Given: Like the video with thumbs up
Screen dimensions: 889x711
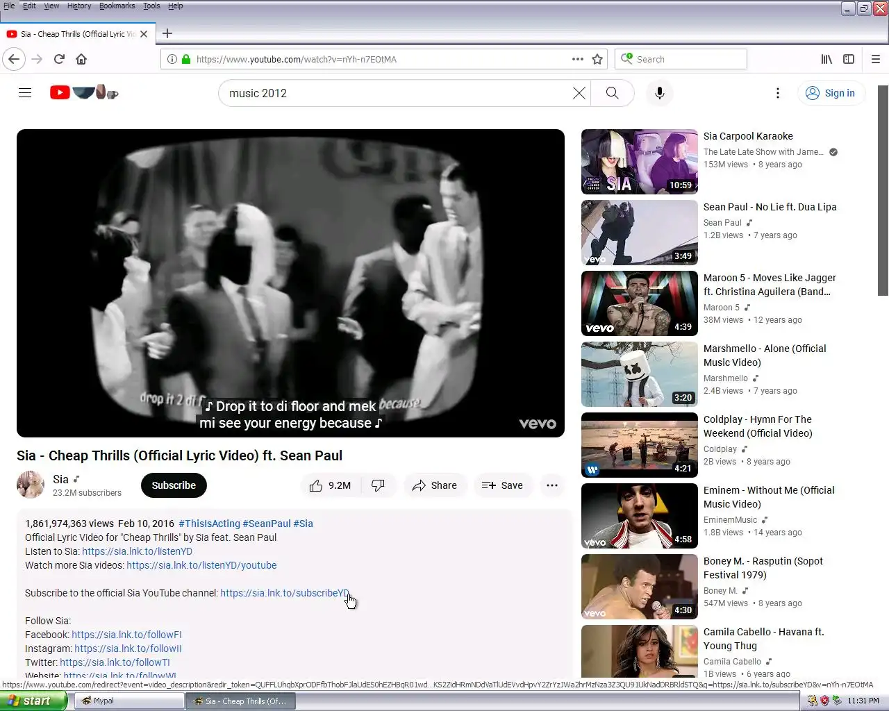Looking at the screenshot, I should (x=331, y=485).
